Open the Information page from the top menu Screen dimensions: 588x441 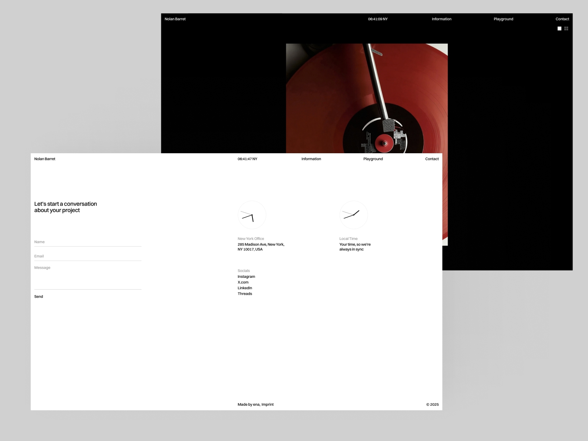(311, 159)
